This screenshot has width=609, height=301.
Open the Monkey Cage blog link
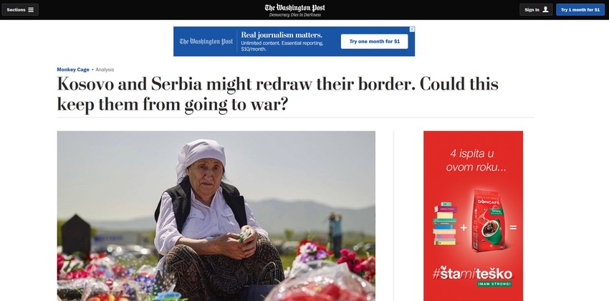click(73, 70)
